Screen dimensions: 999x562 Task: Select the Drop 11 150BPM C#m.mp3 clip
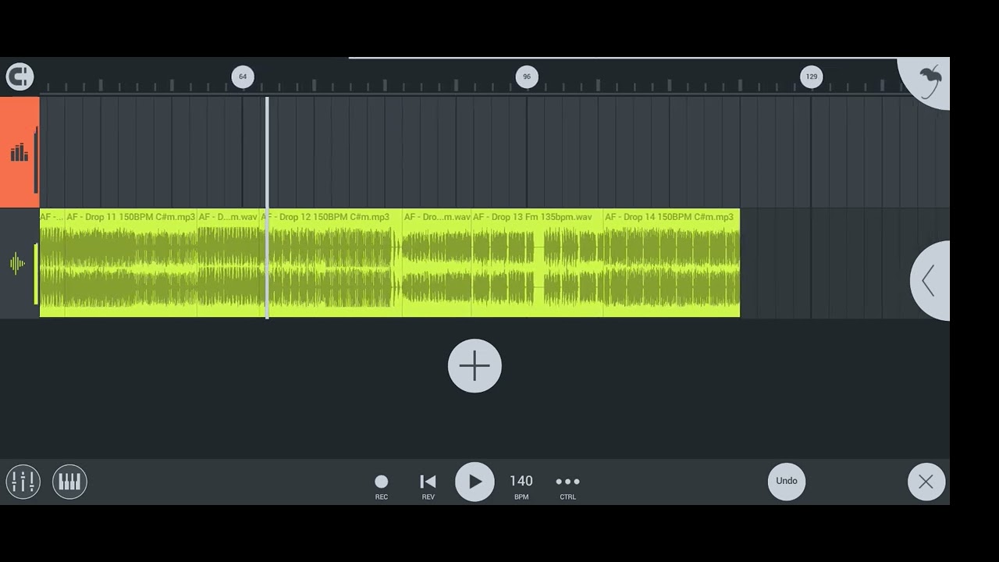coord(131,263)
